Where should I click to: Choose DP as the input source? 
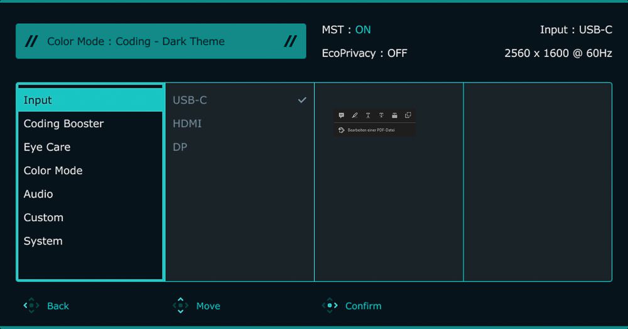180,147
